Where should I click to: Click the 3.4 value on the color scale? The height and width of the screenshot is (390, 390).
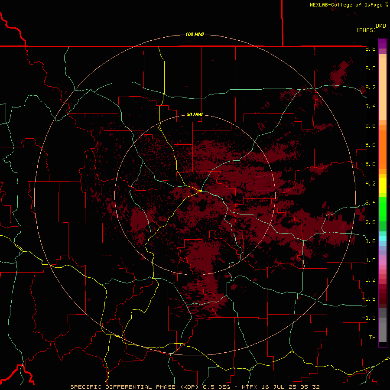370,203
